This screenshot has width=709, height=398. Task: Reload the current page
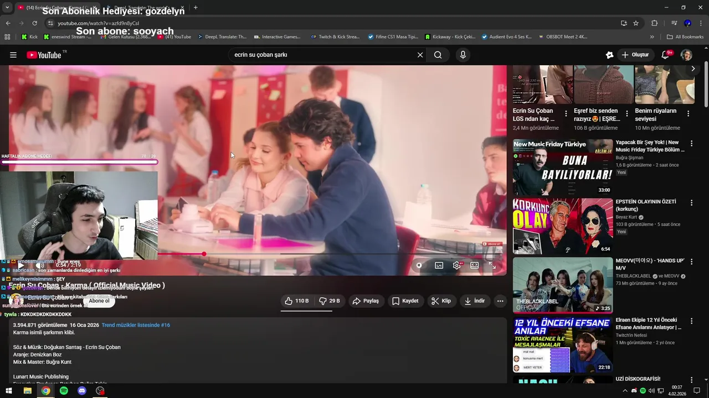click(x=34, y=23)
